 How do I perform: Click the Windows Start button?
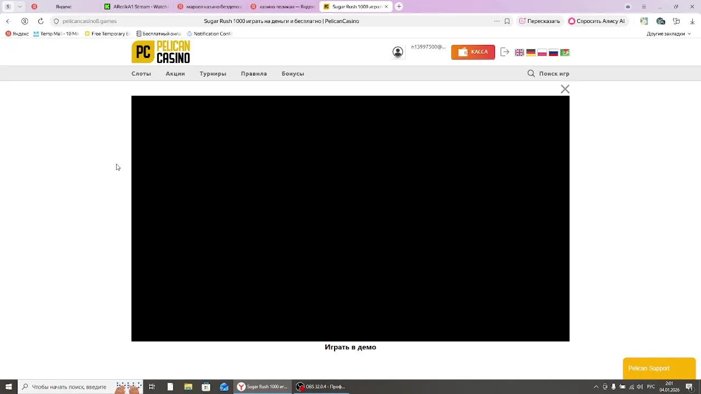click(9, 387)
